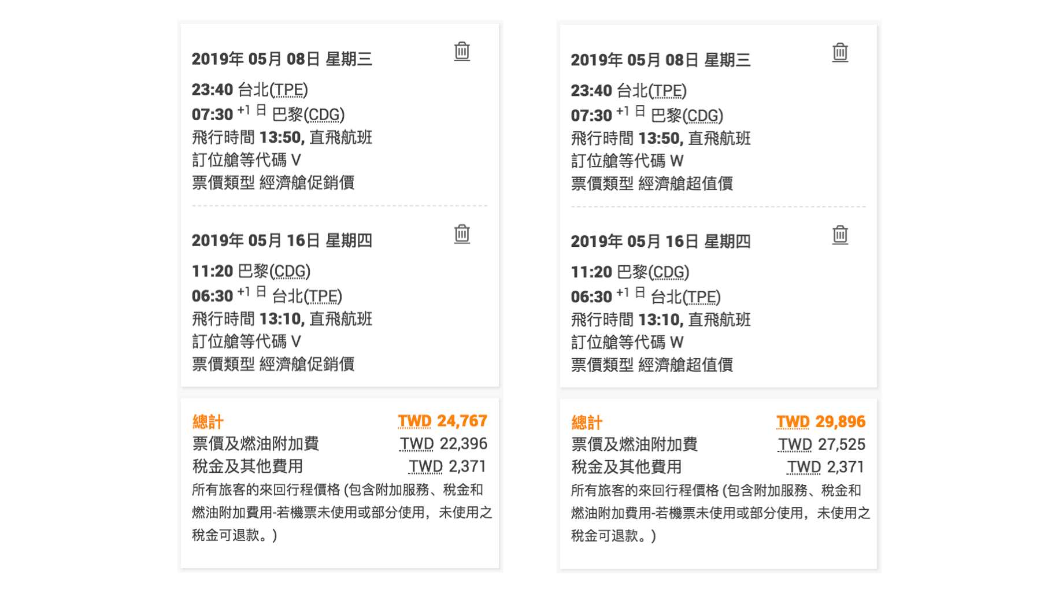This screenshot has width=1059, height=593.
Task: Click the TWD 22,396 fare amount
Action: pos(443,444)
